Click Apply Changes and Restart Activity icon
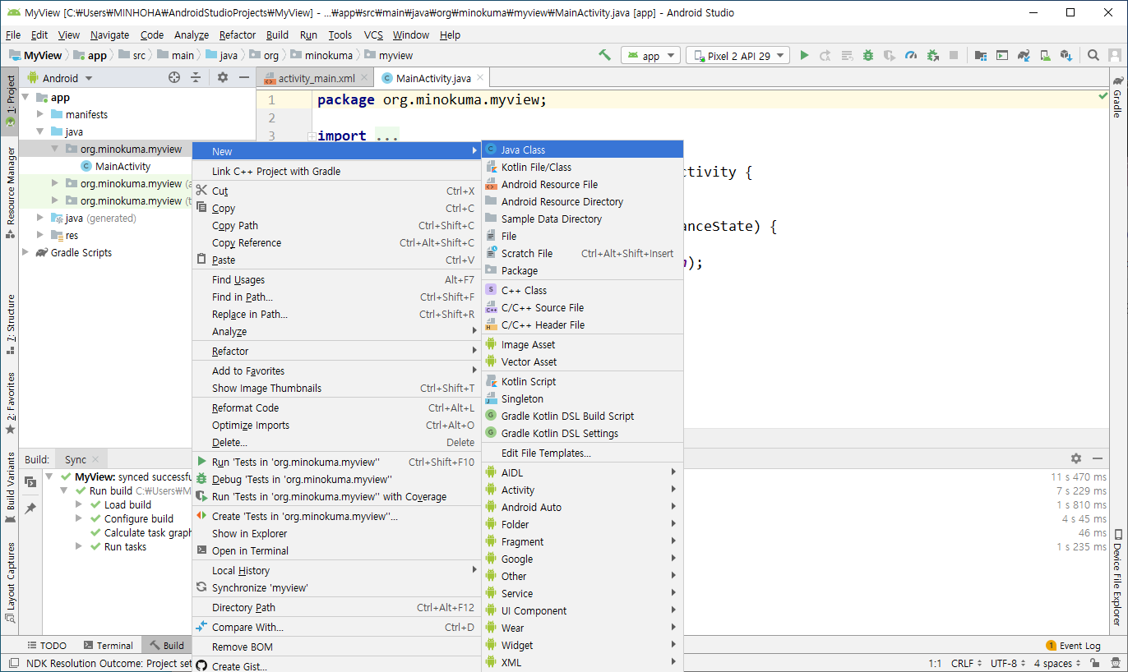The width and height of the screenshot is (1128, 672). [825, 55]
